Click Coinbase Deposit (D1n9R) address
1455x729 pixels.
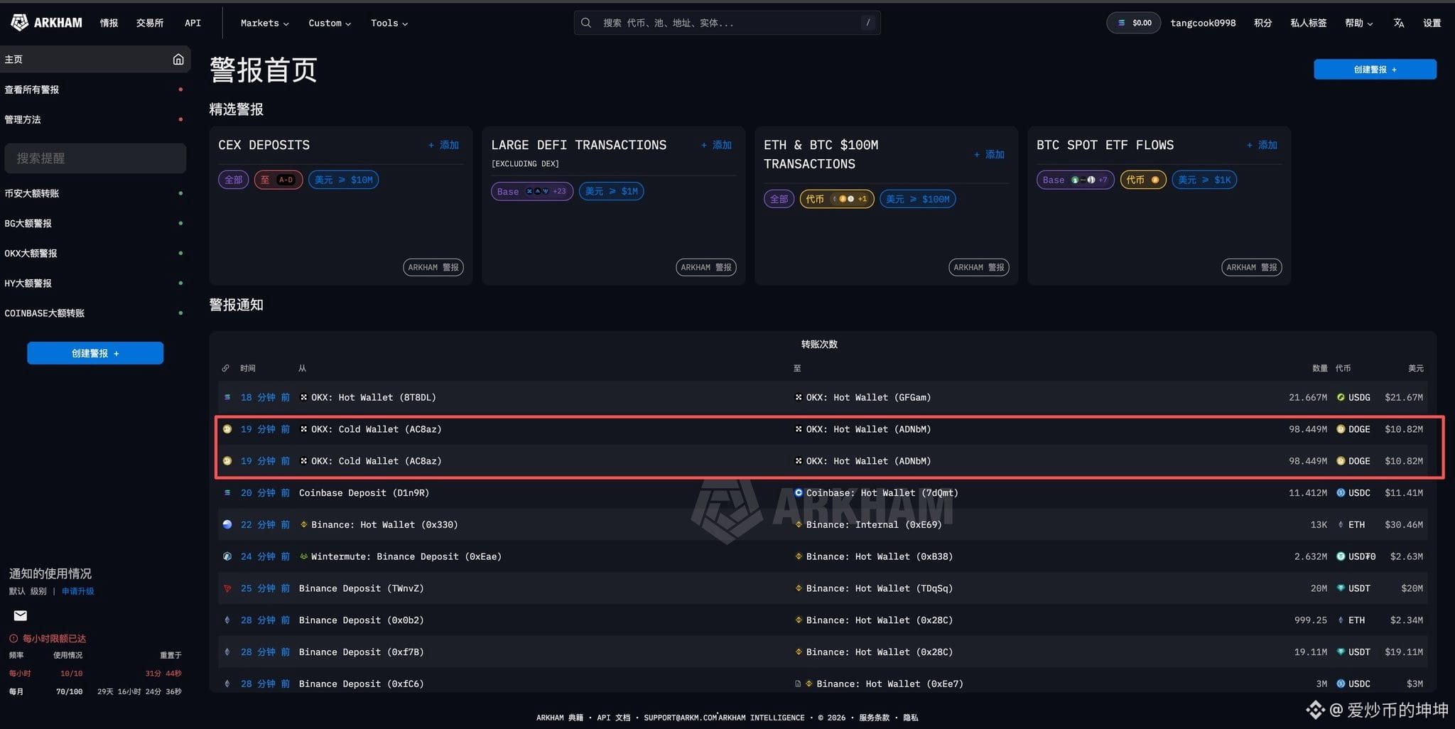(x=364, y=492)
